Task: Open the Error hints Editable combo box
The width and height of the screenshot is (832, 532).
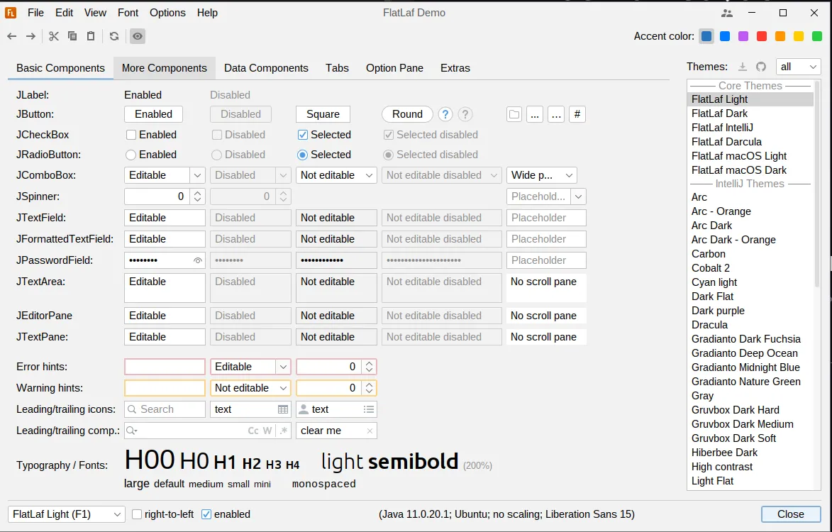Action: point(283,367)
